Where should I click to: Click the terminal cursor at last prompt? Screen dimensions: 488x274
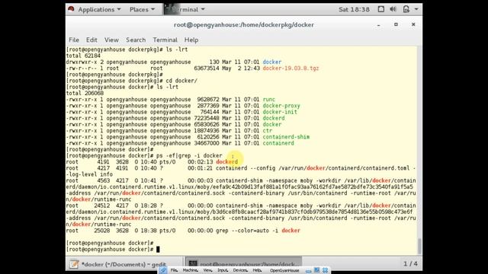pyautogui.click(x=158, y=249)
